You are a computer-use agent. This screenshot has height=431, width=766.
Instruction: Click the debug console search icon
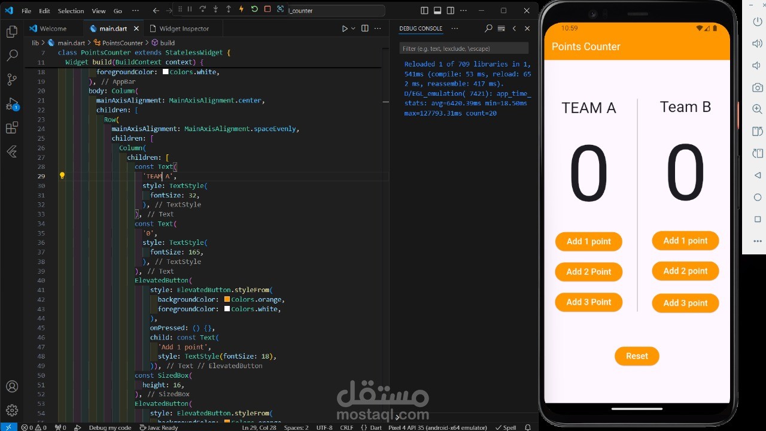(x=488, y=28)
